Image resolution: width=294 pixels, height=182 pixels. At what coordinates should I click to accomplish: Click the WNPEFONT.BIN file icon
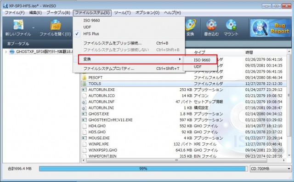tap(85, 156)
